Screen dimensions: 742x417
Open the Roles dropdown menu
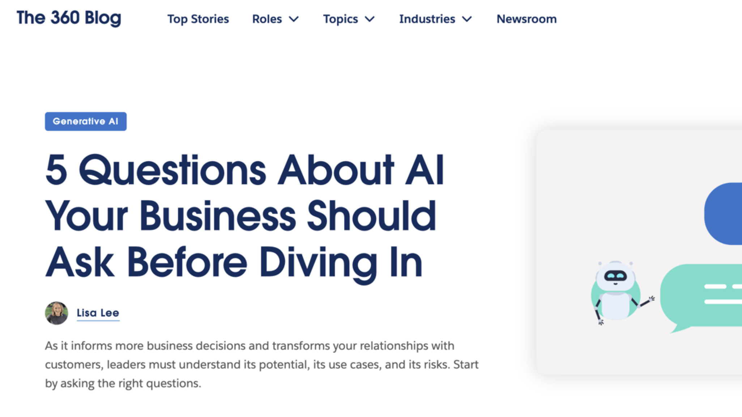[275, 19]
